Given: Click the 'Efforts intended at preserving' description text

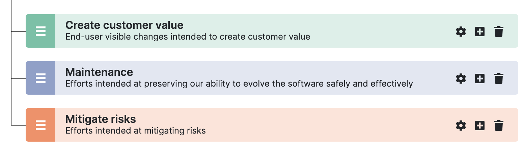Looking at the screenshot, I should 239,84.
